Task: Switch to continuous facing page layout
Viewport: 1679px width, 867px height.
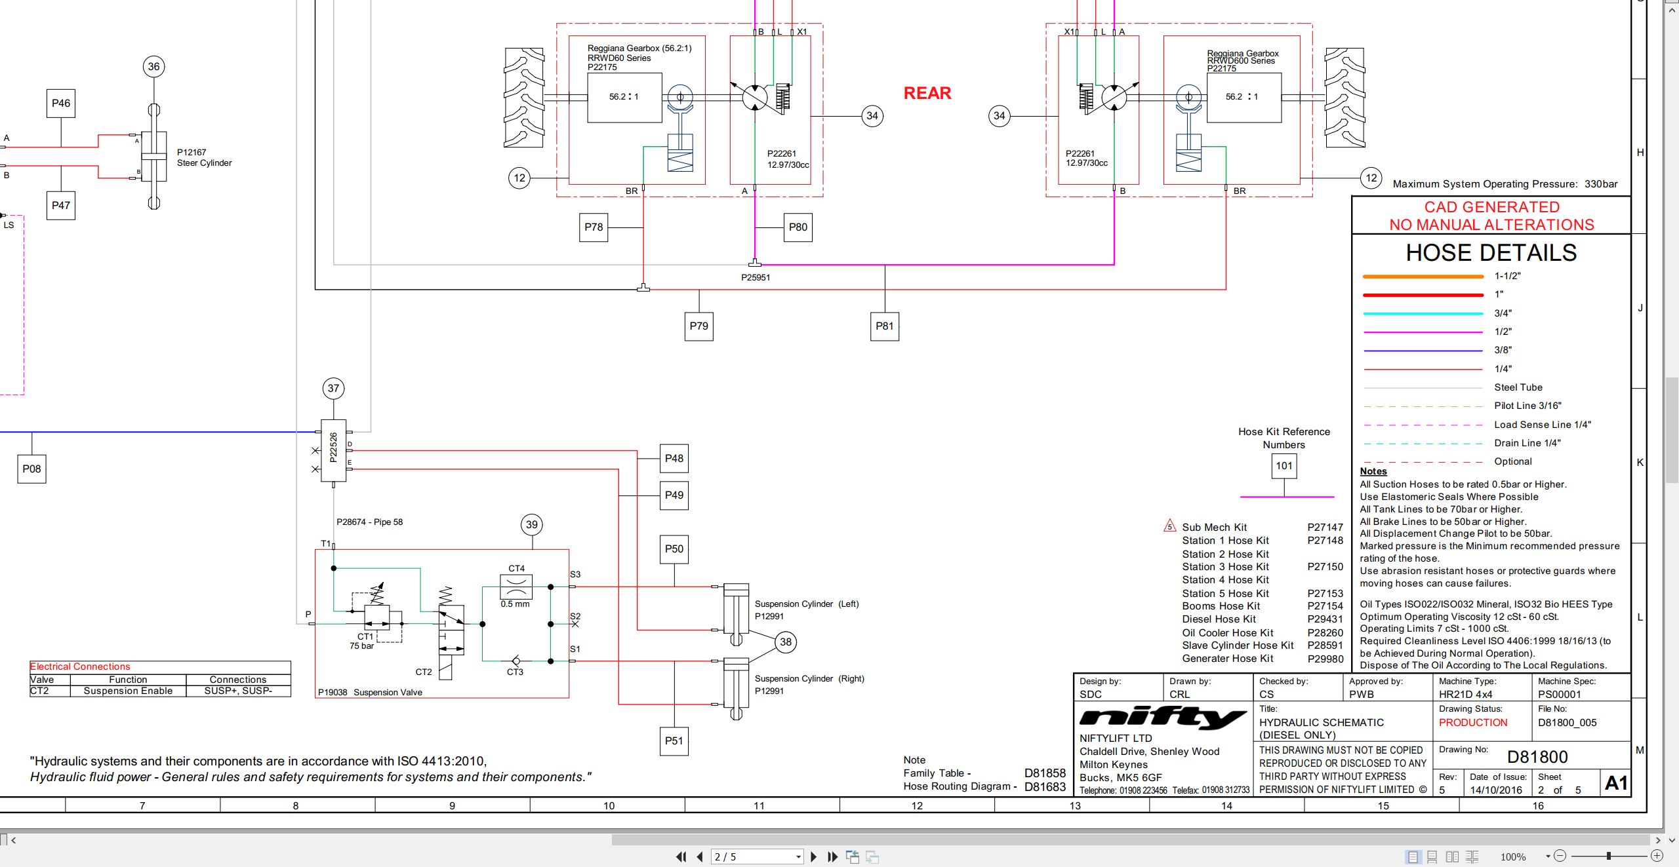Action: (x=1472, y=857)
